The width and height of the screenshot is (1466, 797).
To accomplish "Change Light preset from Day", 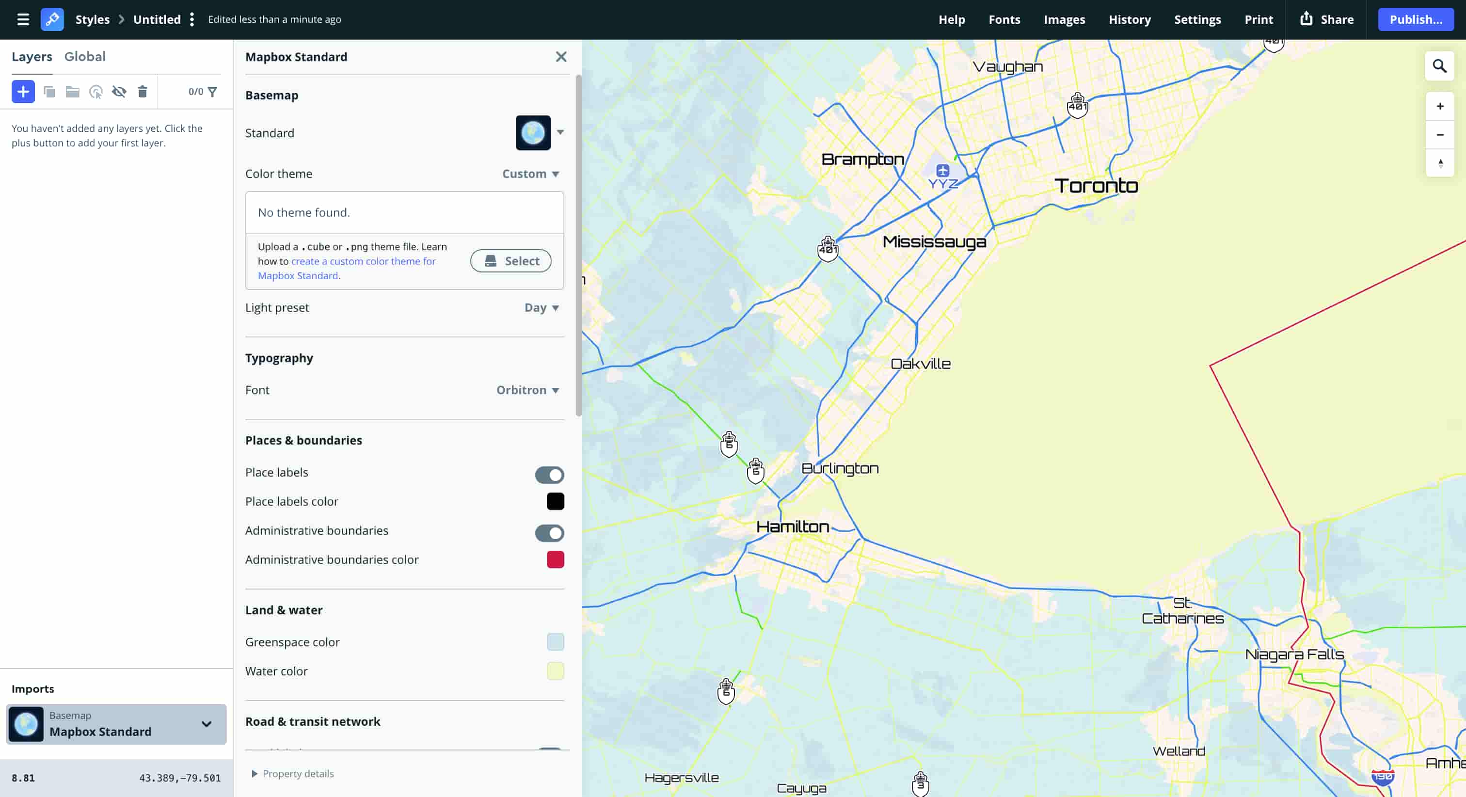I will click(x=541, y=307).
